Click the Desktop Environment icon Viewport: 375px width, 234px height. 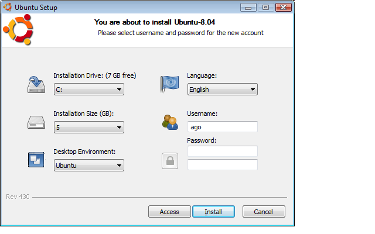tap(36, 160)
